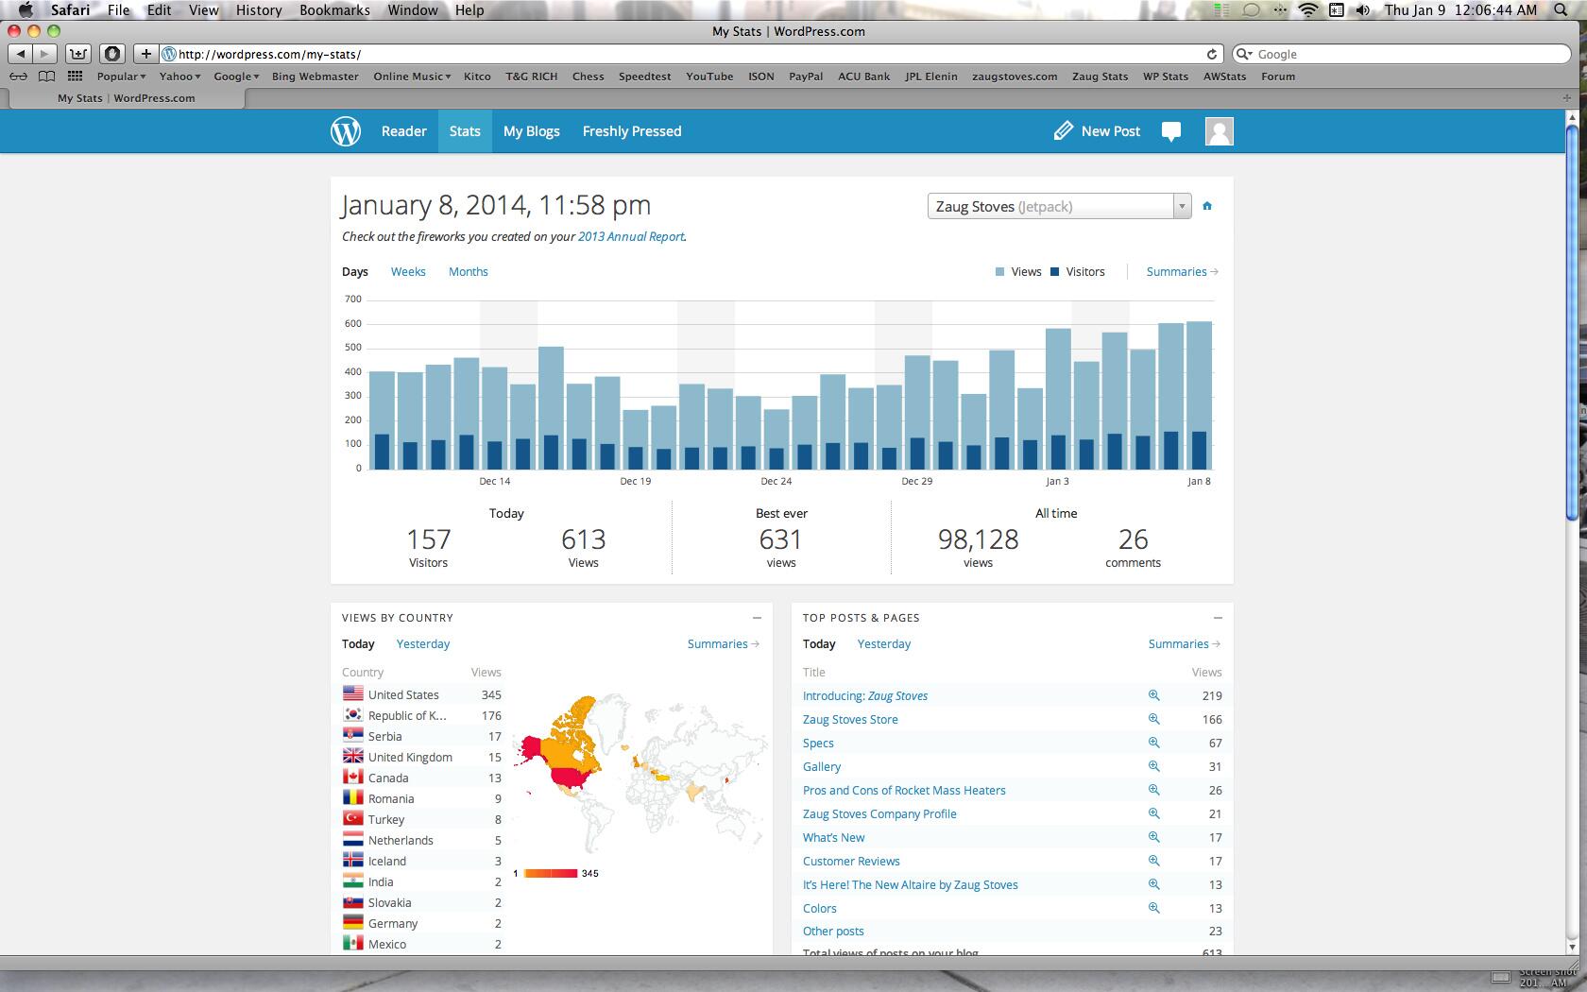Switch chart to Weeks view
Screen dimensions: 1587x992
point(408,272)
